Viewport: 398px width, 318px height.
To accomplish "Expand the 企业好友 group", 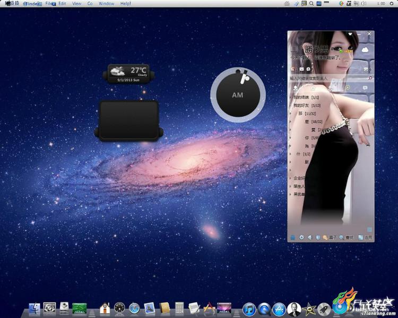I will (x=298, y=178).
